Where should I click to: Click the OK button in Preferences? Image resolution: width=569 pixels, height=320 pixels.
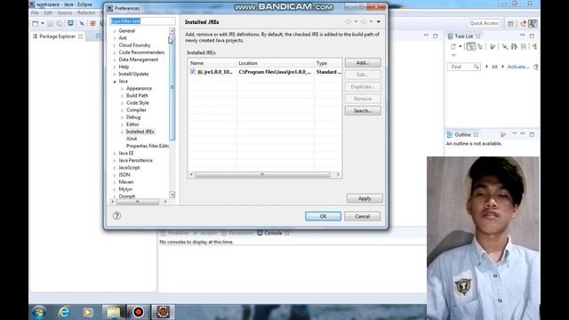point(323,216)
